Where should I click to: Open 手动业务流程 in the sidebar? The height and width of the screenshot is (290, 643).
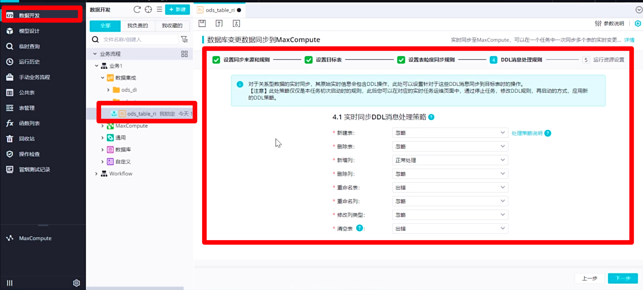34,77
